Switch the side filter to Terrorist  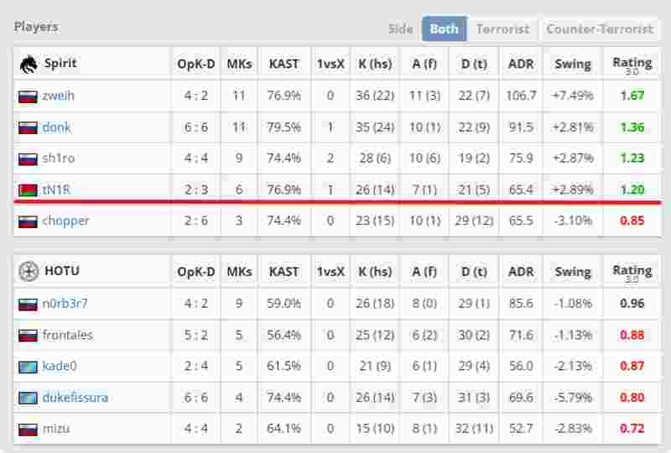(x=502, y=29)
